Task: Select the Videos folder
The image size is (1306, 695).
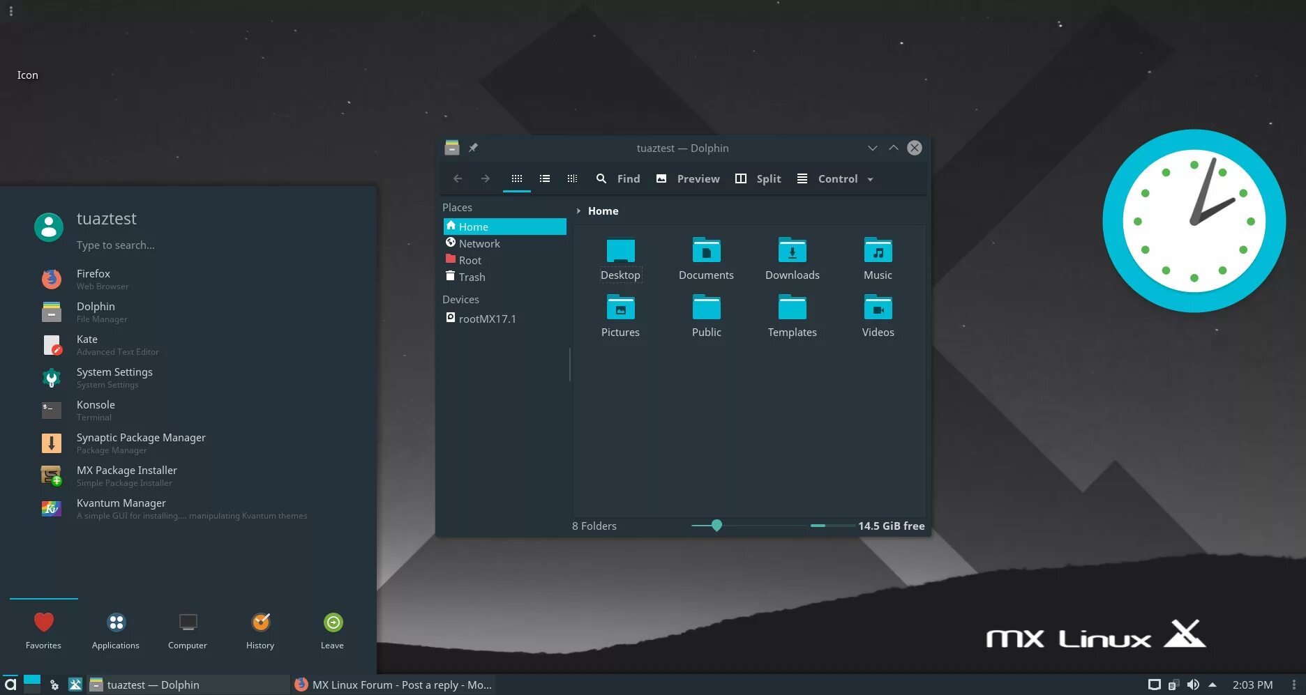Action: (x=878, y=316)
